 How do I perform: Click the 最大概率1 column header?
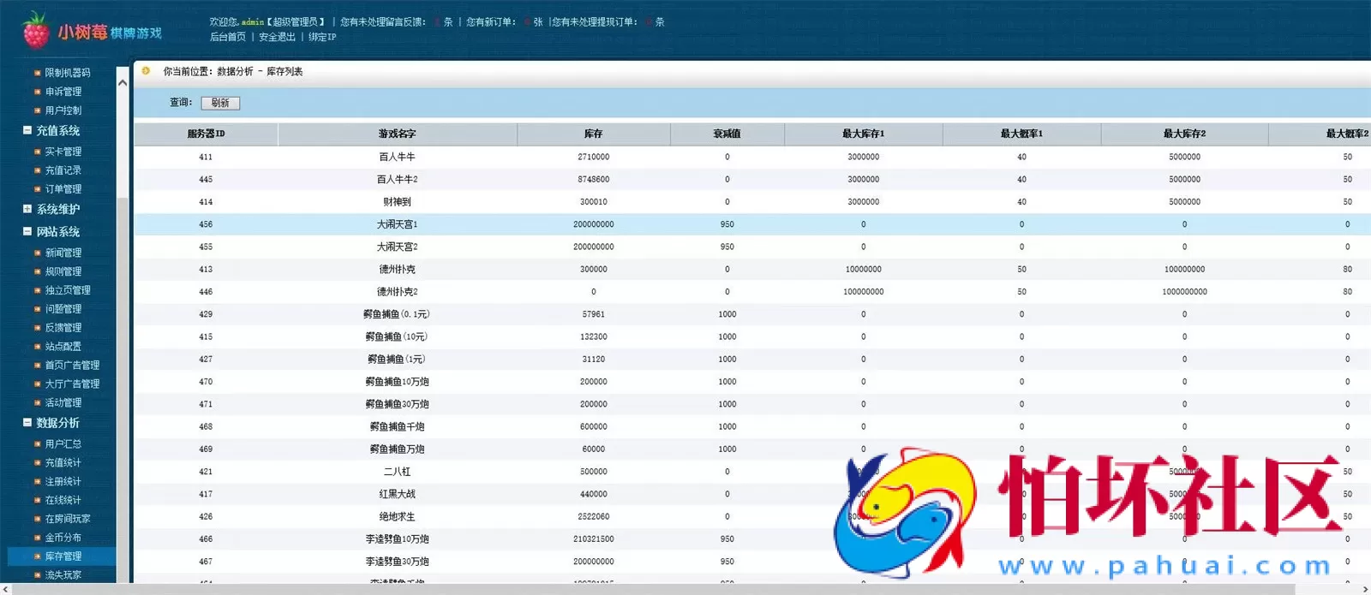click(x=1021, y=134)
